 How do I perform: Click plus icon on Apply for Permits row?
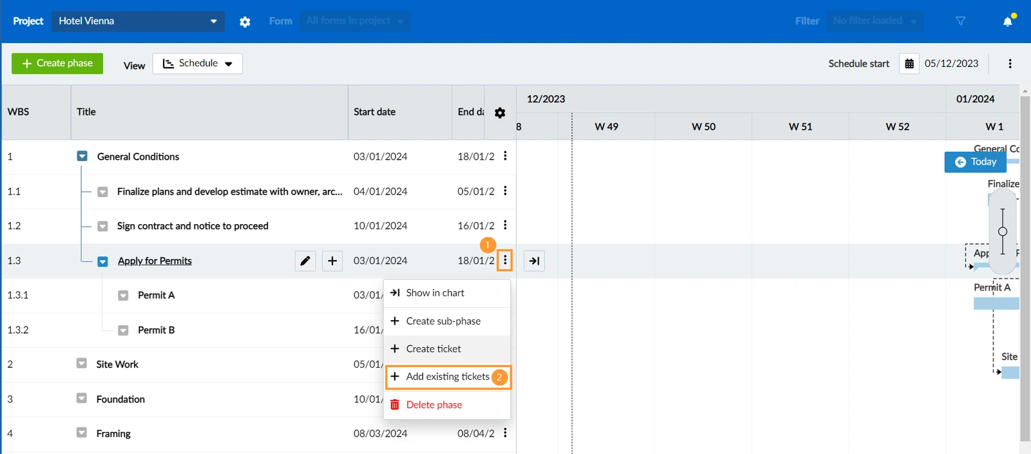click(x=332, y=261)
